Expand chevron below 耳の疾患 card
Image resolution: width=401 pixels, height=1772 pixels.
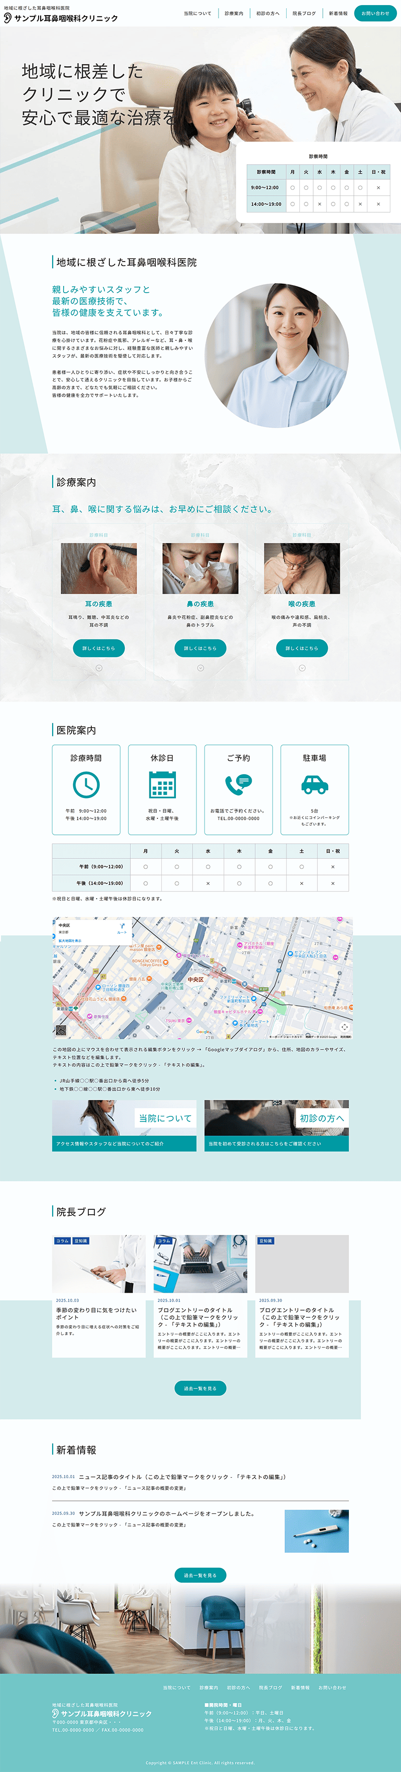click(99, 668)
